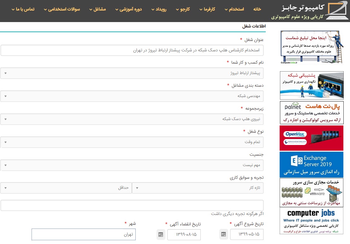Click the تاریخ شروع آگهی label
This screenshot has width=350, height=244.
(x=249, y=224)
